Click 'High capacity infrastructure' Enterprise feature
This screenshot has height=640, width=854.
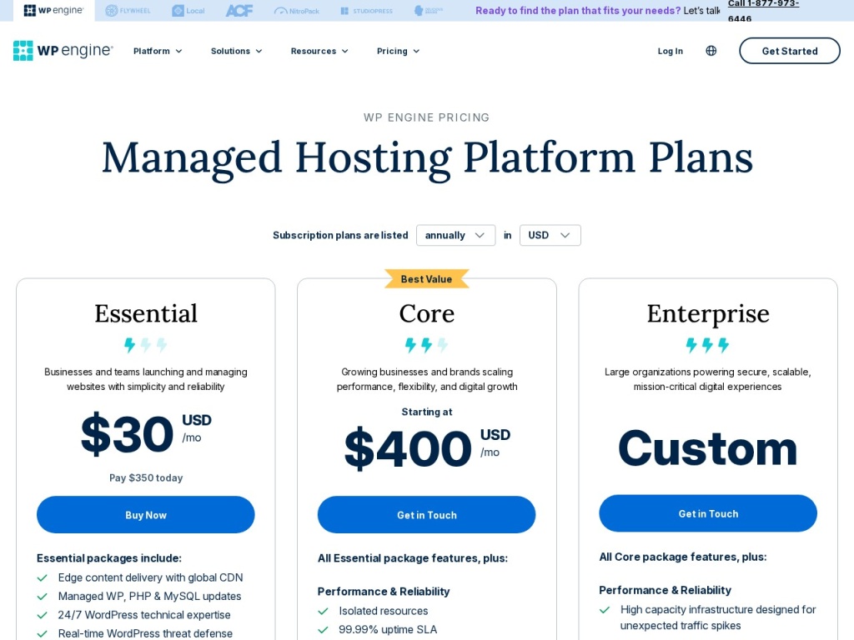[x=718, y=617]
